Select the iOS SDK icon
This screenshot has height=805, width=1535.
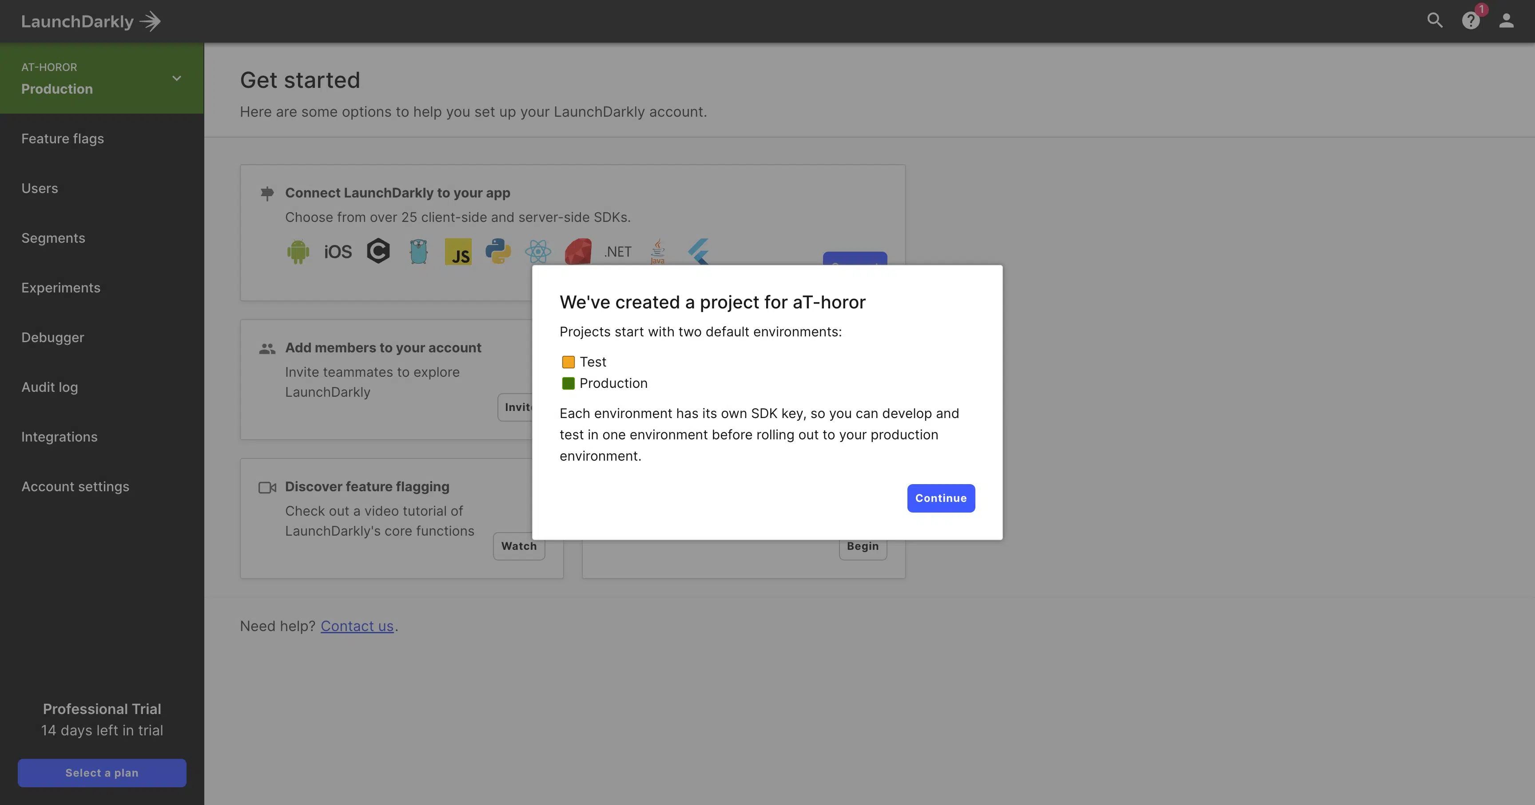click(338, 252)
